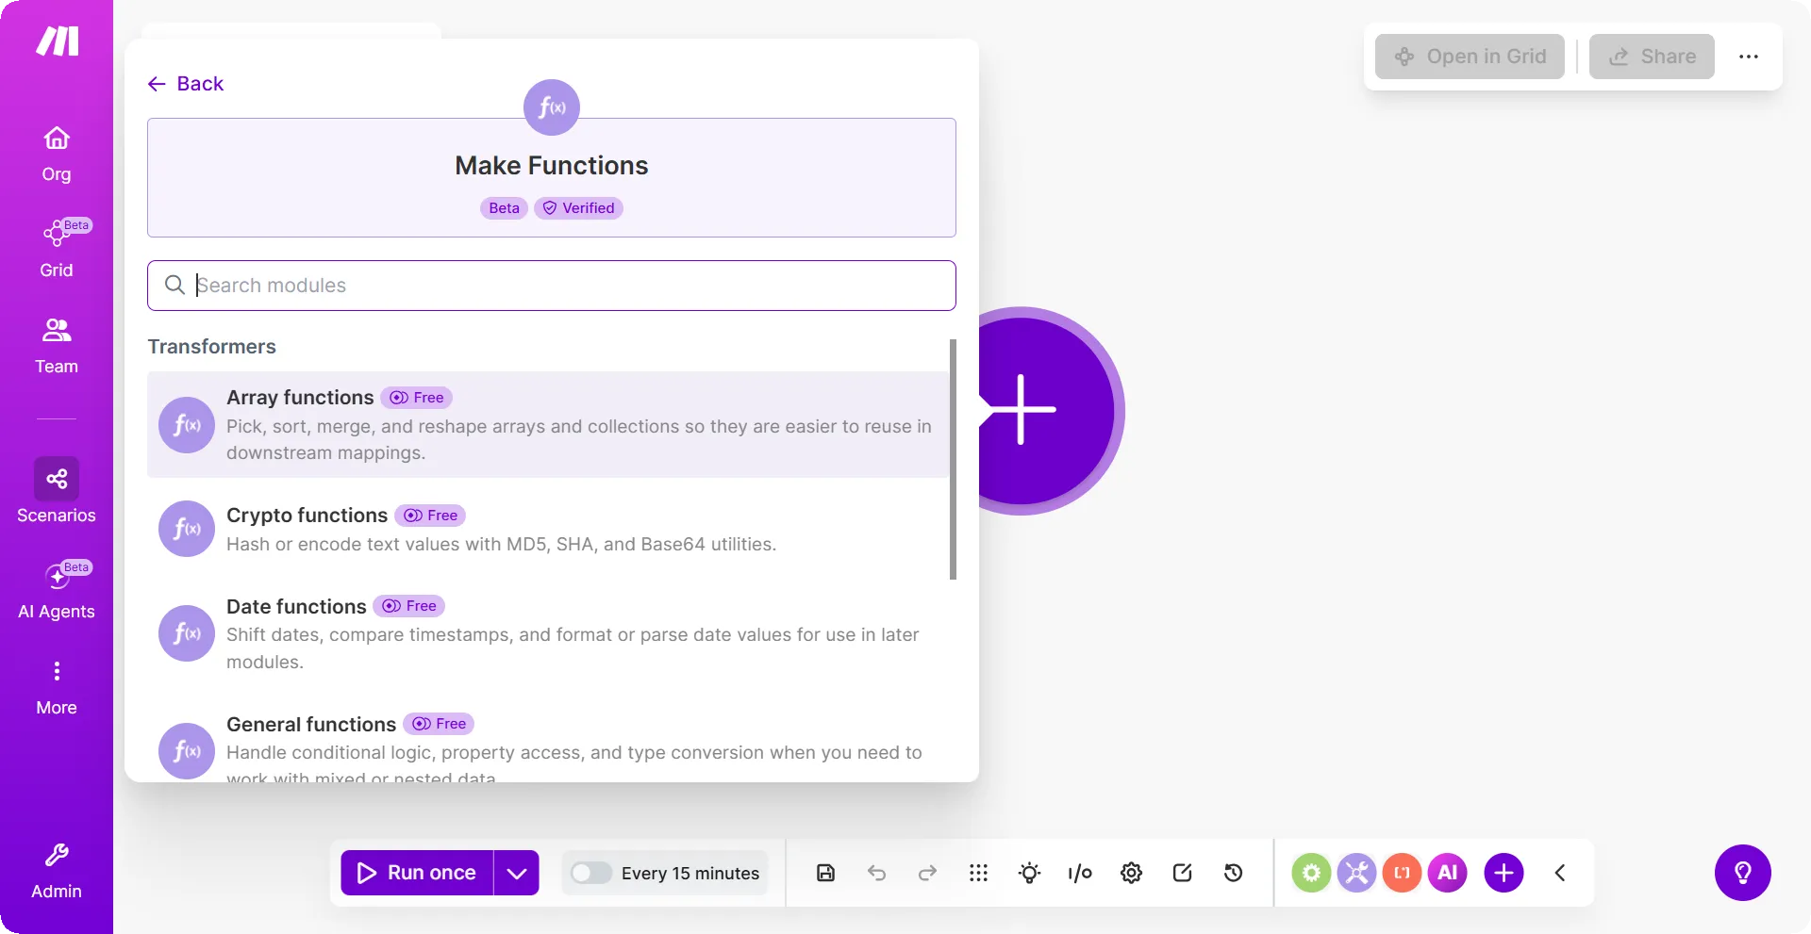Open the help lightbulb button
This screenshot has height=934, width=1811.
pyautogui.click(x=1743, y=873)
